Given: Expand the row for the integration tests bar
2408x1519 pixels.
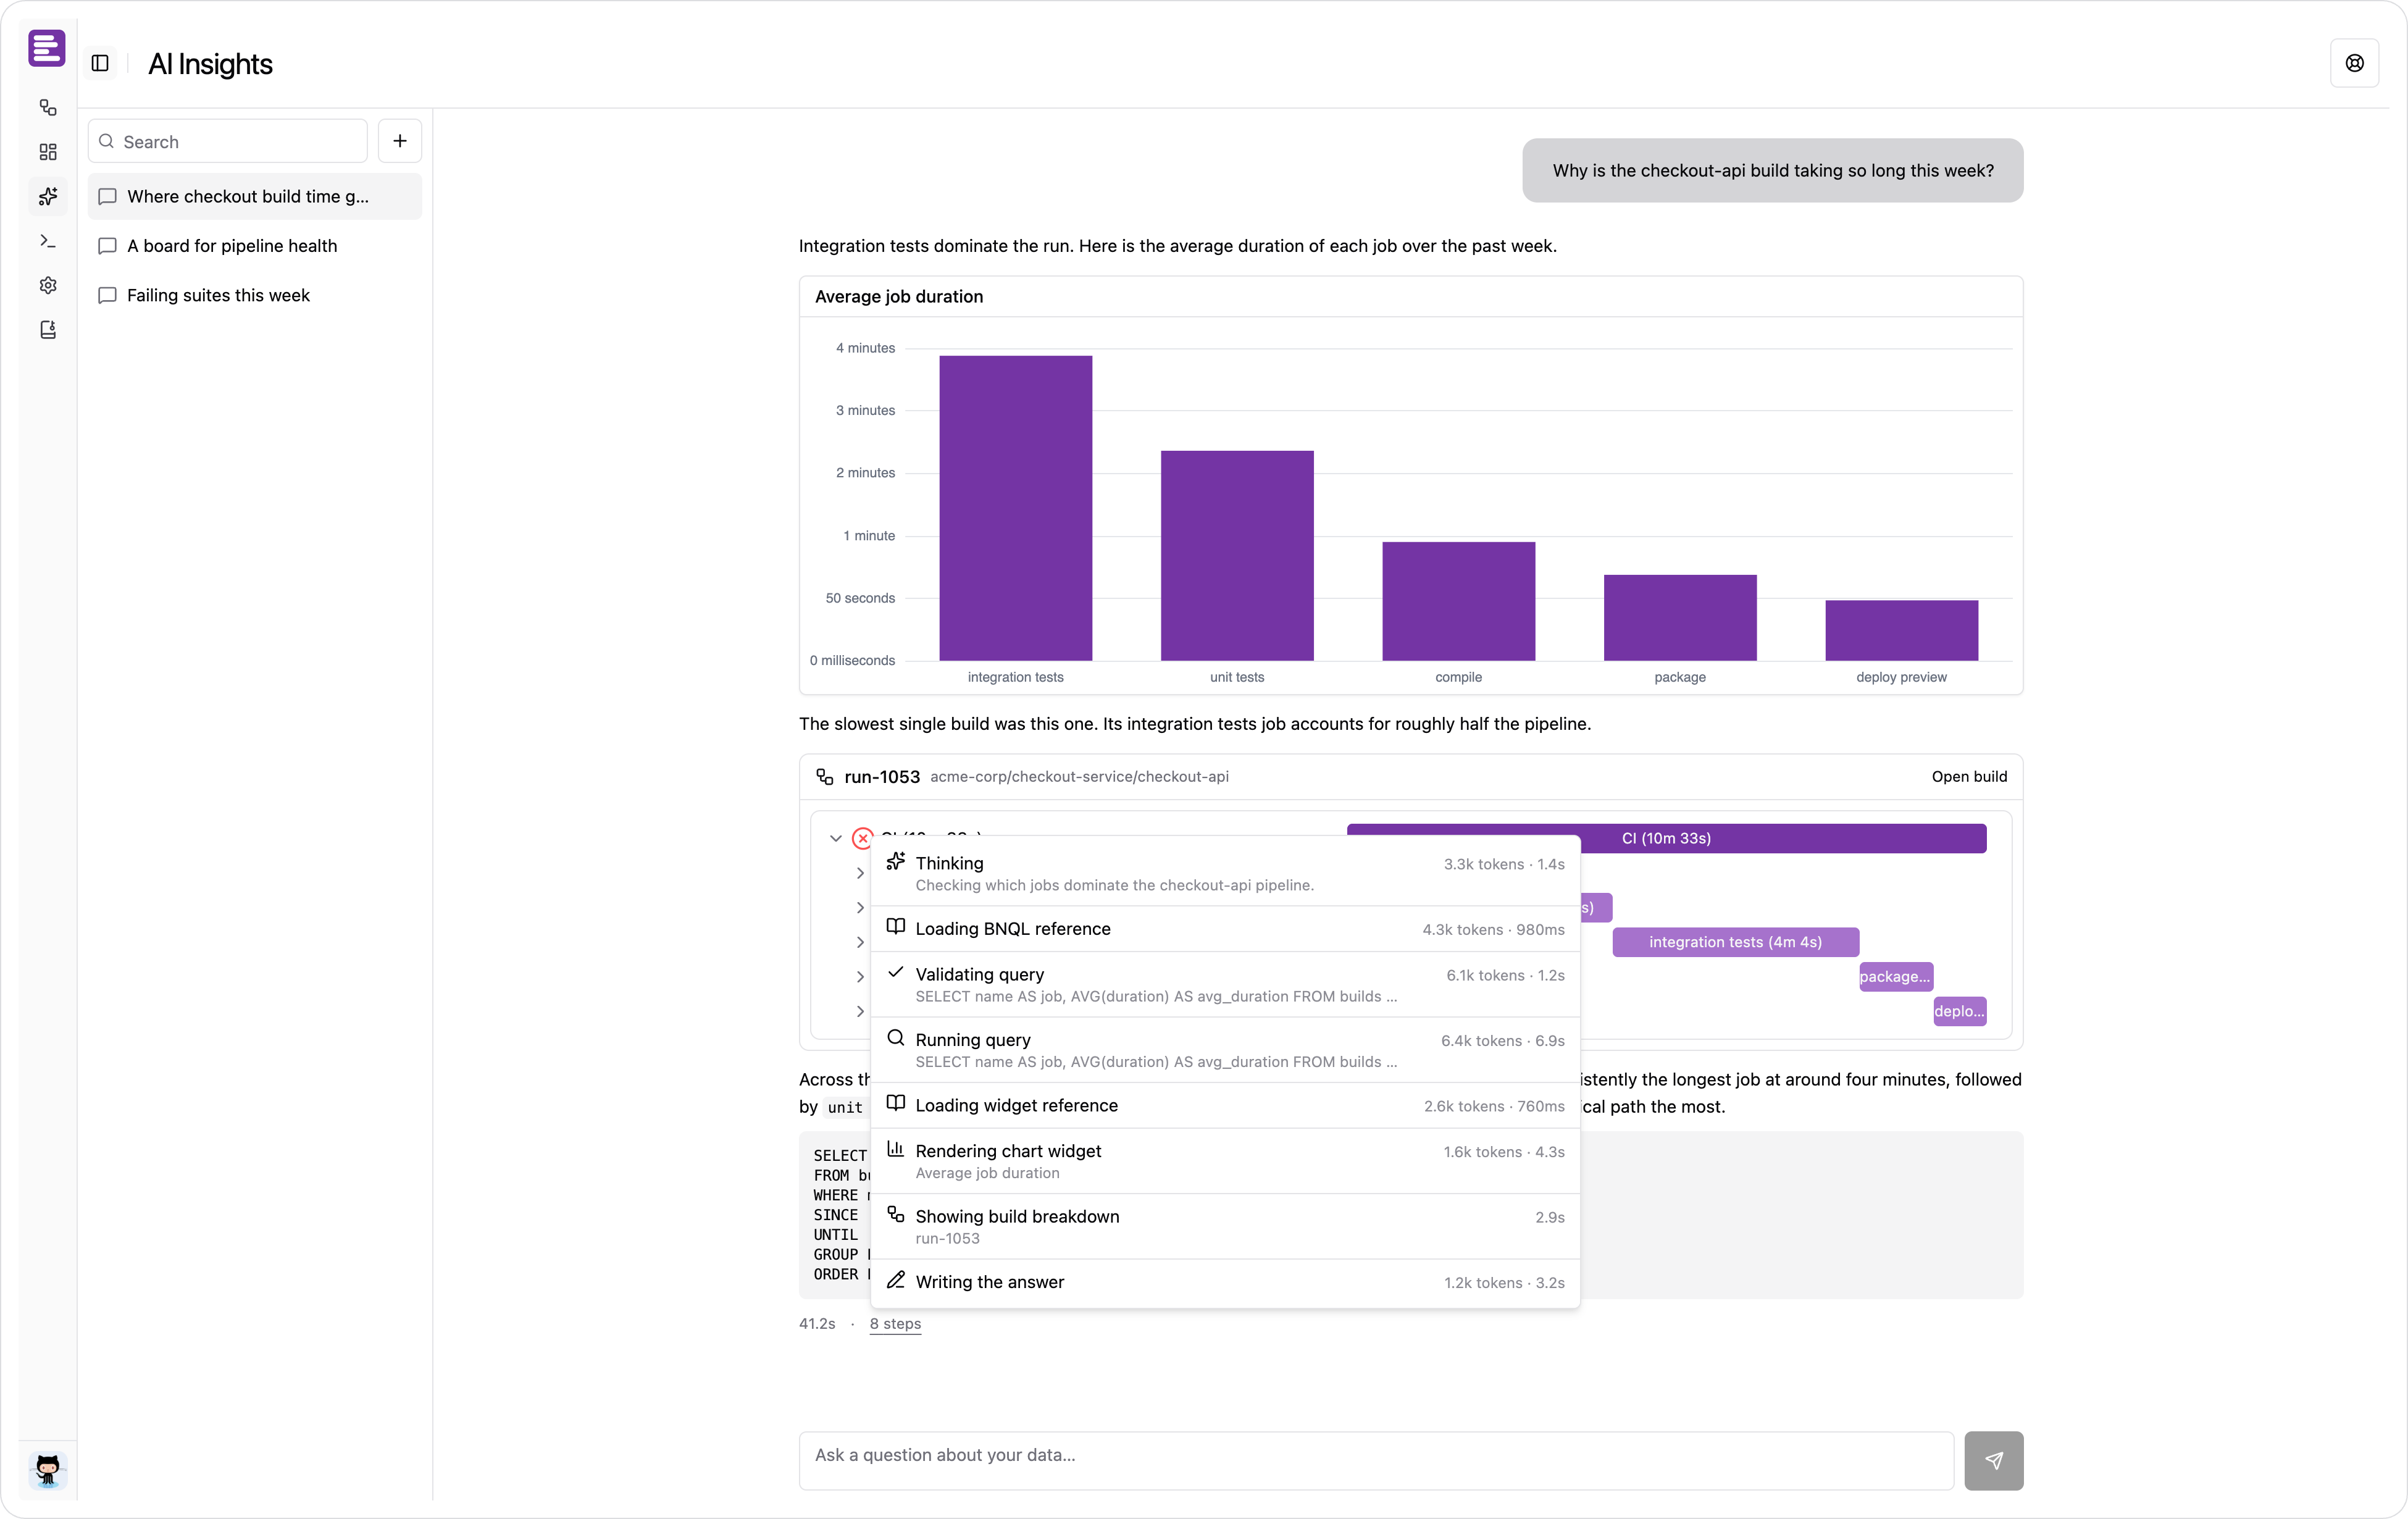Looking at the screenshot, I should pos(860,942).
